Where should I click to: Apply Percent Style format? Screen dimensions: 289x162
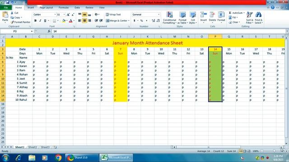[x=141, y=21]
